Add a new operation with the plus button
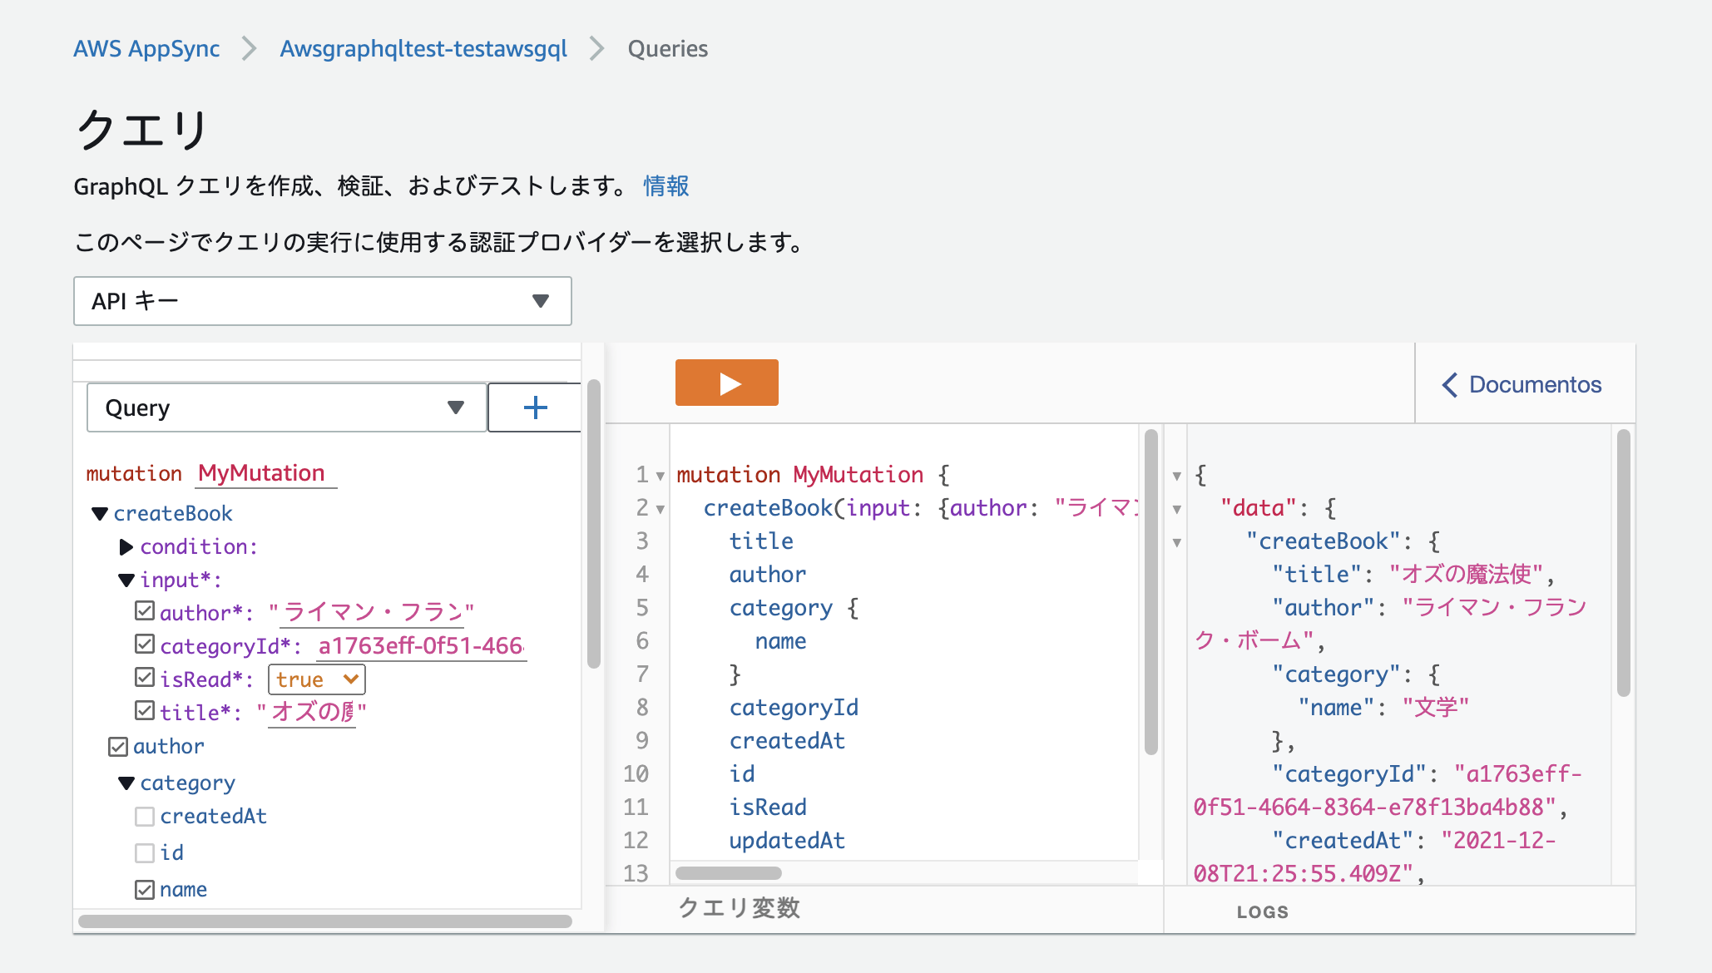 pyautogui.click(x=535, y=407)
